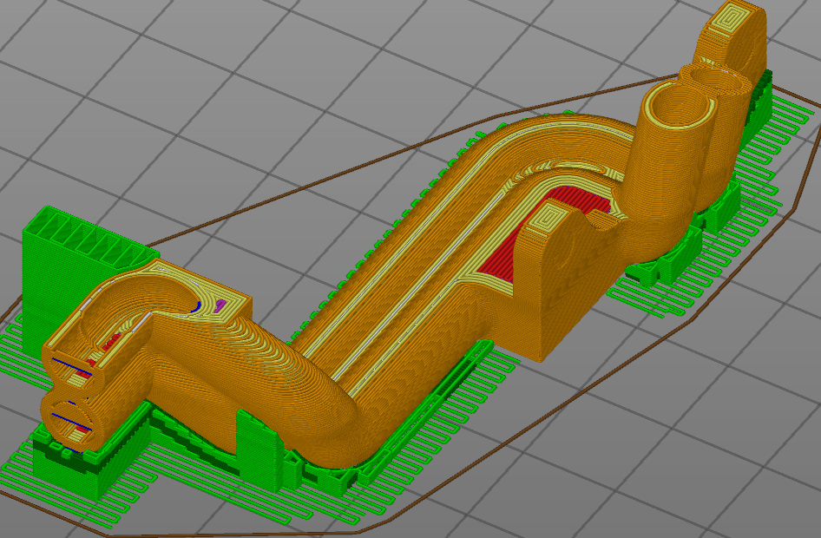The image size is (821, 538).
Task: Click empty build plate grid in upper left
Action: point(130,69)
